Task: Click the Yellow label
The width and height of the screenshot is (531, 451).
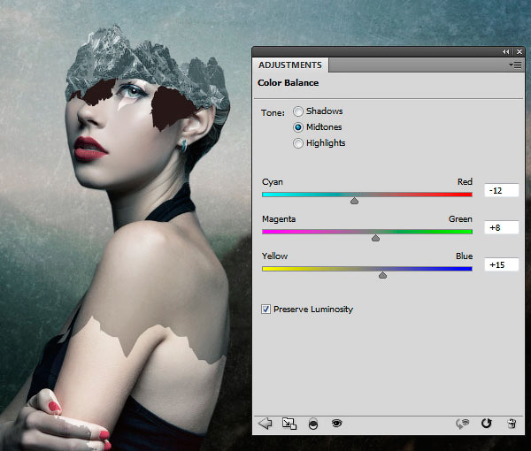Action: coord(274,256)
